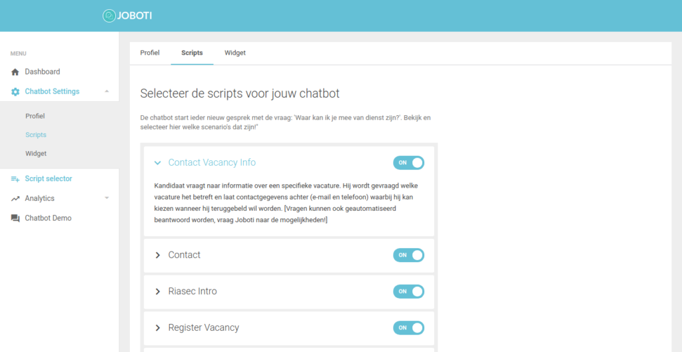The image size is (682, 352).
Task: Expand the Contact script chevron
Action: click(x=157, y=255)
